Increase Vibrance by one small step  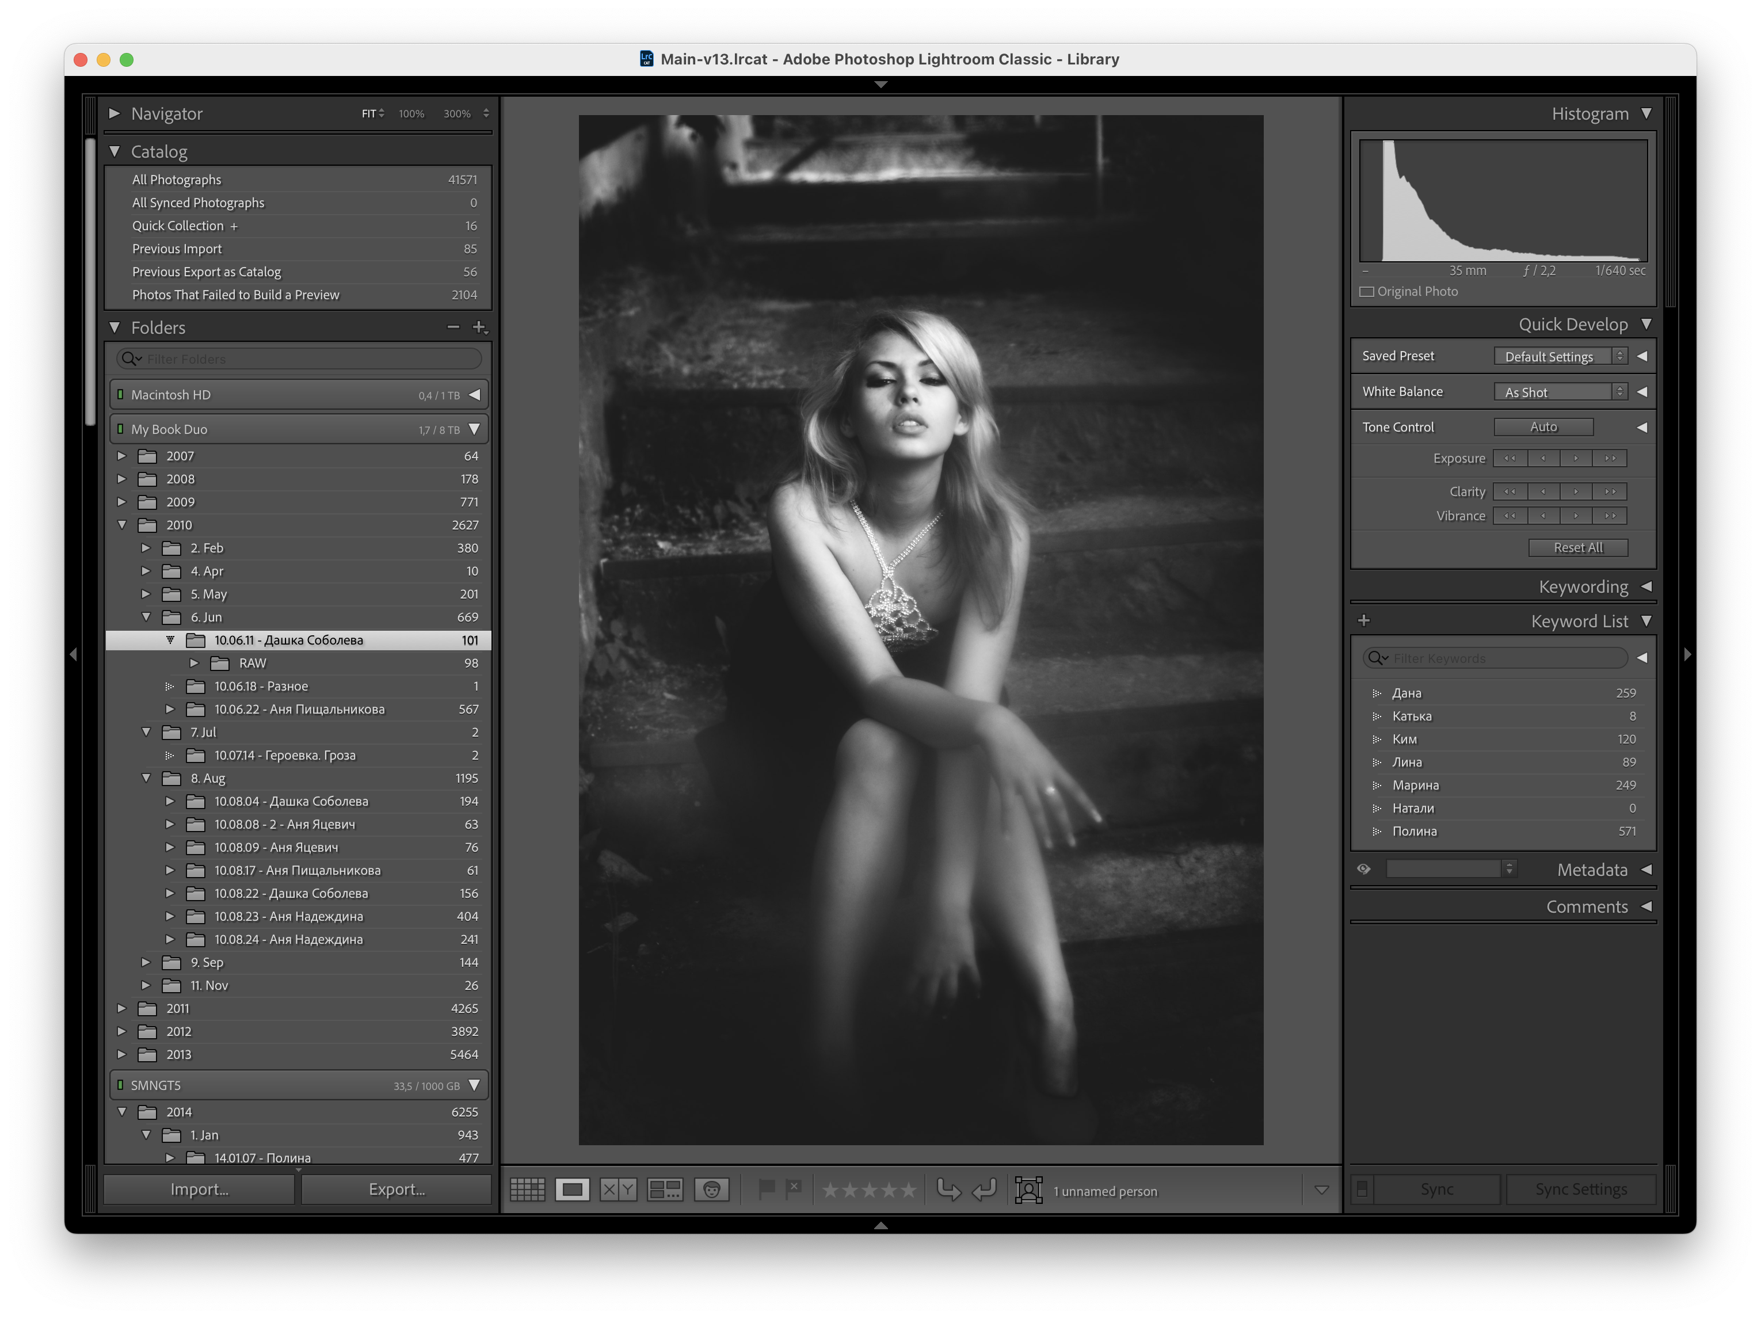tap(1576, 516)
